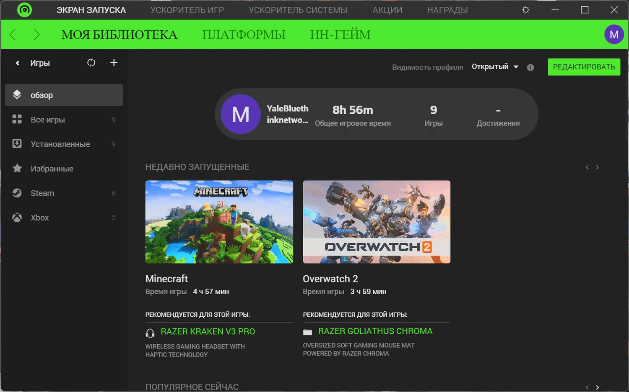
Task: Open the Xbox games category
Action: click(x=40, y=218)
